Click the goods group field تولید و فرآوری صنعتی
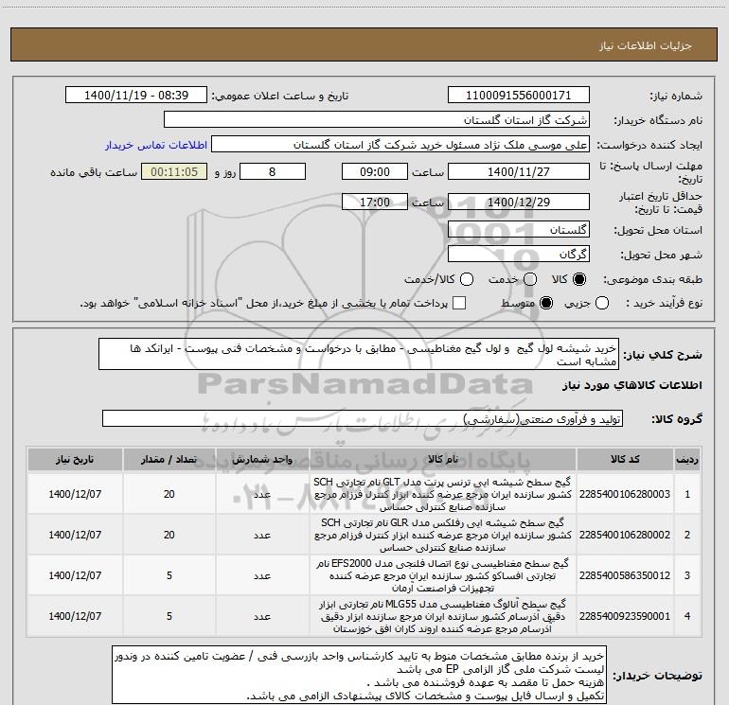This screenshot has height=705, width=729. click(x=363, y=418)
